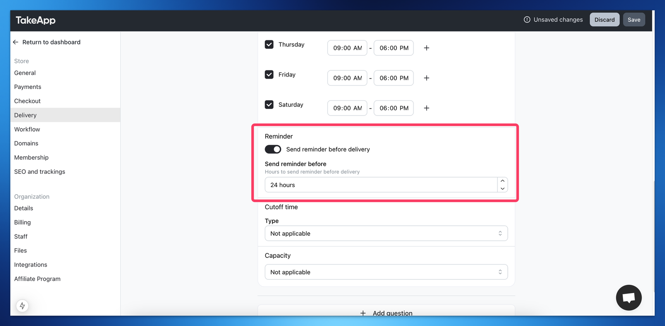Open Staff page

(x=21, y=237)
